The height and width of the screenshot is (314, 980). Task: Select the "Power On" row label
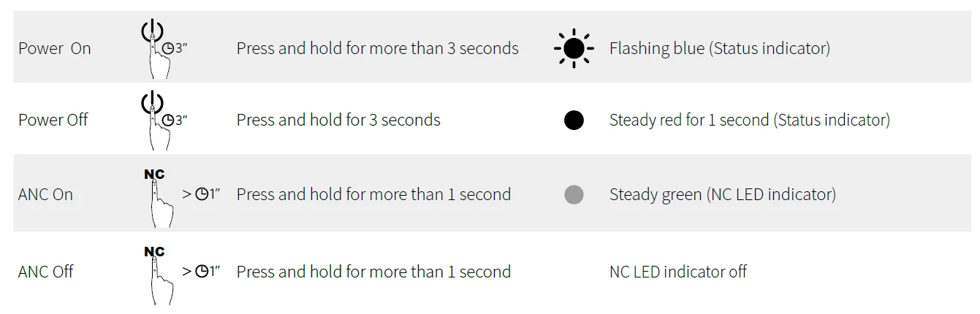point(55,49)
